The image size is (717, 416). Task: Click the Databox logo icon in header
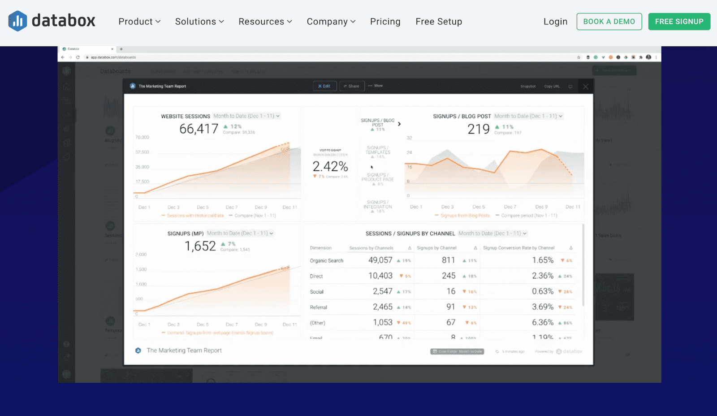pyautogui.click(x=17, y=21)
